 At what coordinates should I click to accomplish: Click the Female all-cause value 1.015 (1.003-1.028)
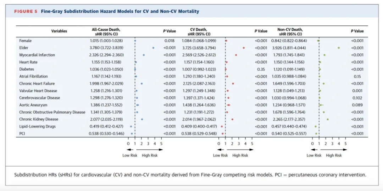pyautogui.click(x=106, y=41)
